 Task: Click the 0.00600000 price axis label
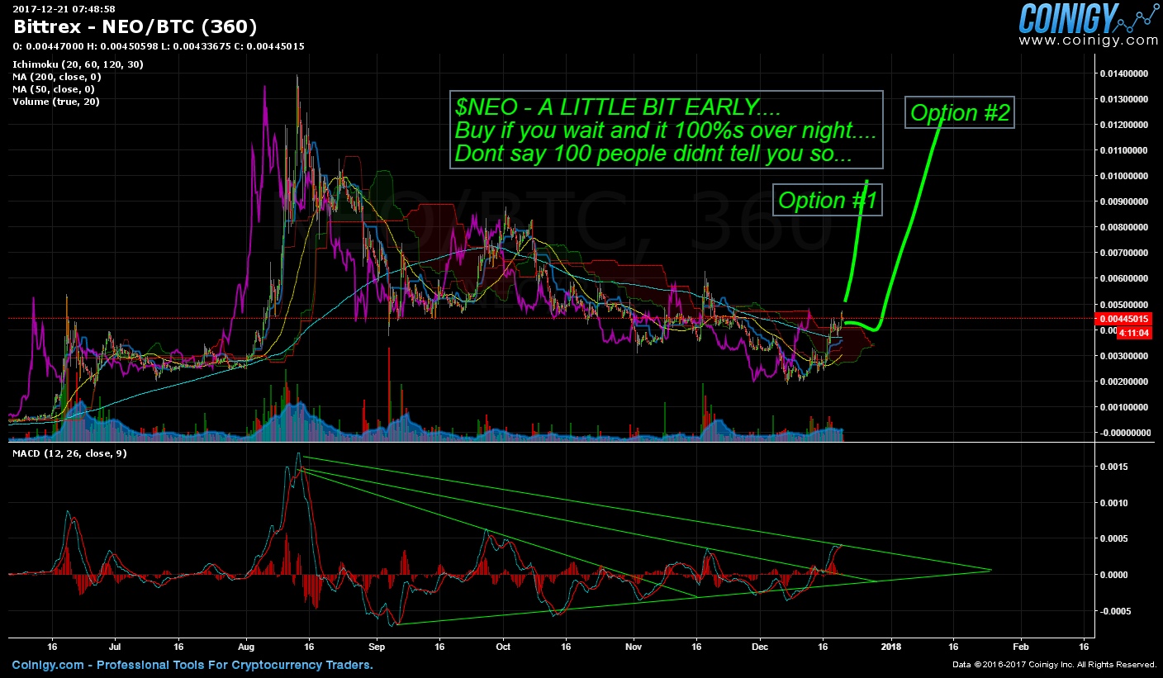click(x=1125, y=279)
